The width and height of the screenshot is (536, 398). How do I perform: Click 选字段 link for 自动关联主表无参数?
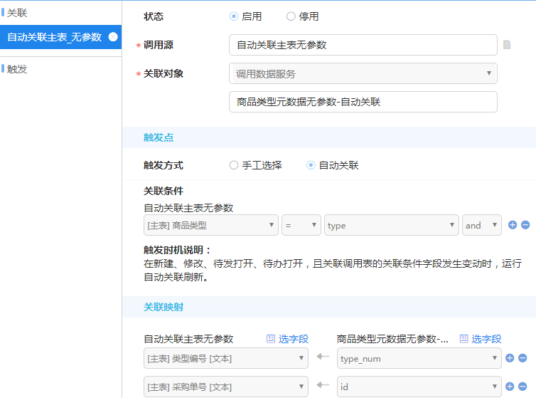(287, 339)
